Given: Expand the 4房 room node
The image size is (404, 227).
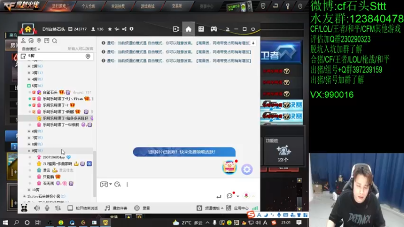Looking at the screenshot, I should (x=29, y=79).
